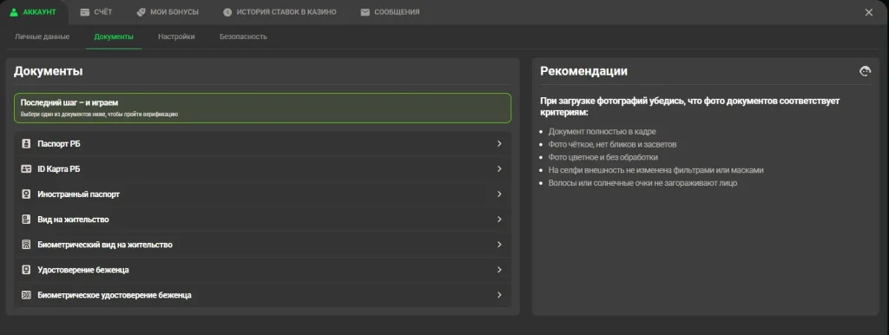Choose ID Карта РБ document option

point(262,169)
